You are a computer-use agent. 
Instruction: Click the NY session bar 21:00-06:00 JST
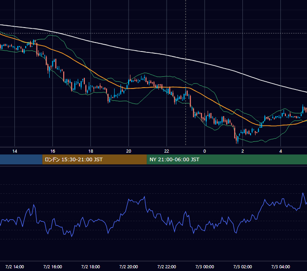pyautogui.click(x=227, y=159)
